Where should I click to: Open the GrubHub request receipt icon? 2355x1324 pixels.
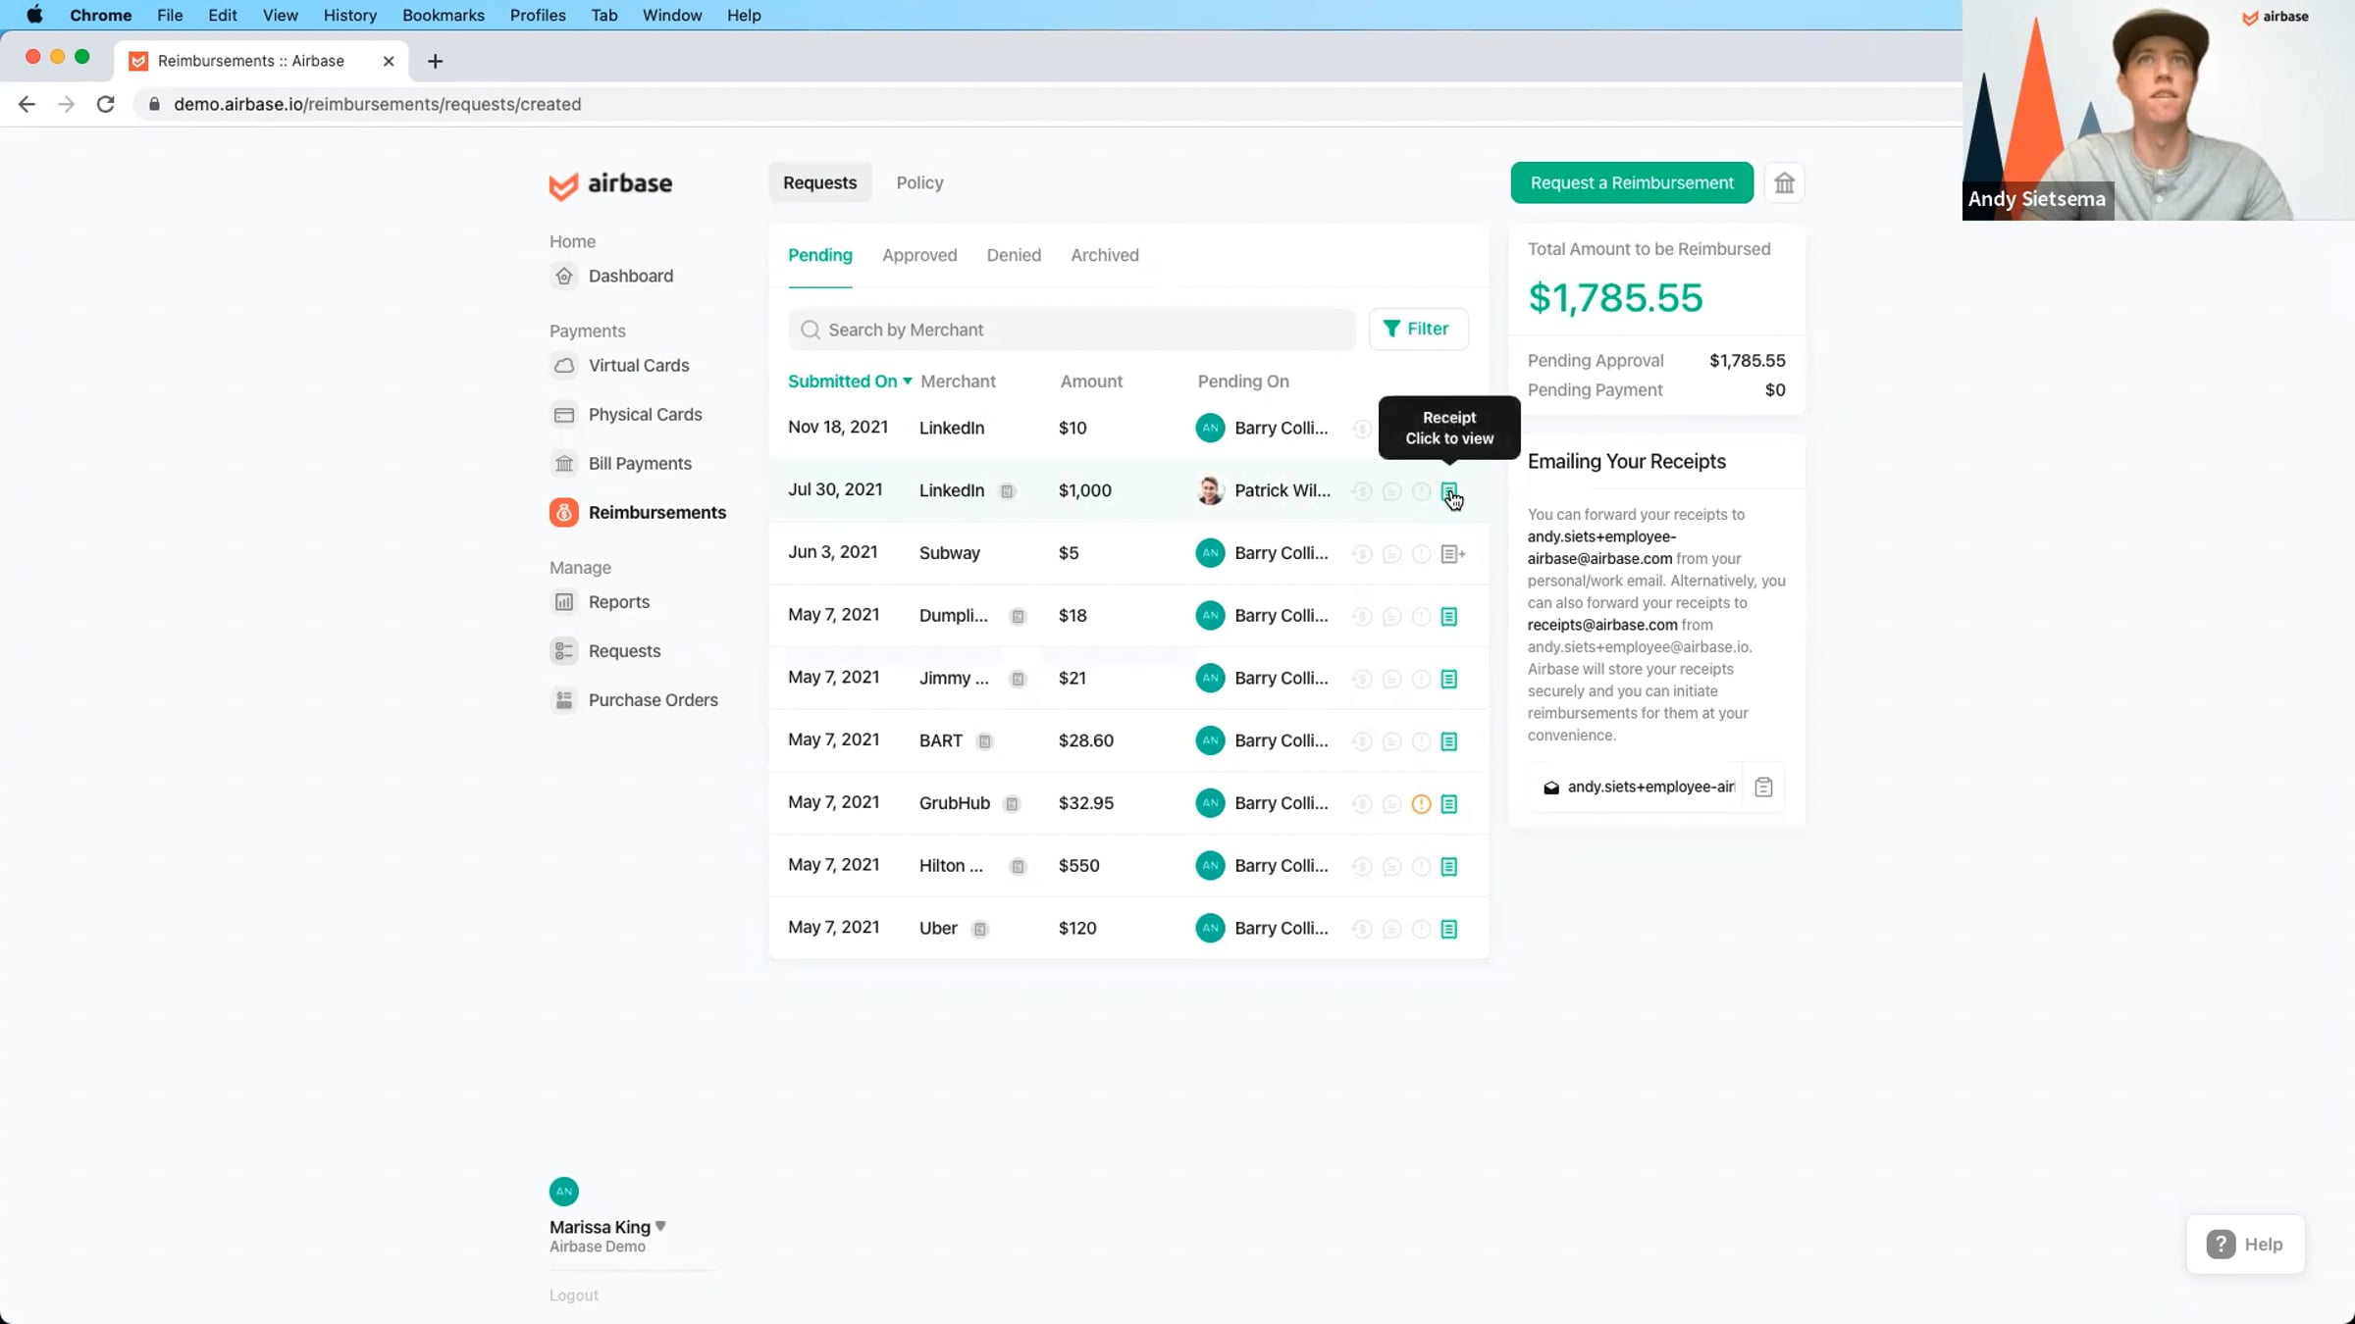[1449, 804]
